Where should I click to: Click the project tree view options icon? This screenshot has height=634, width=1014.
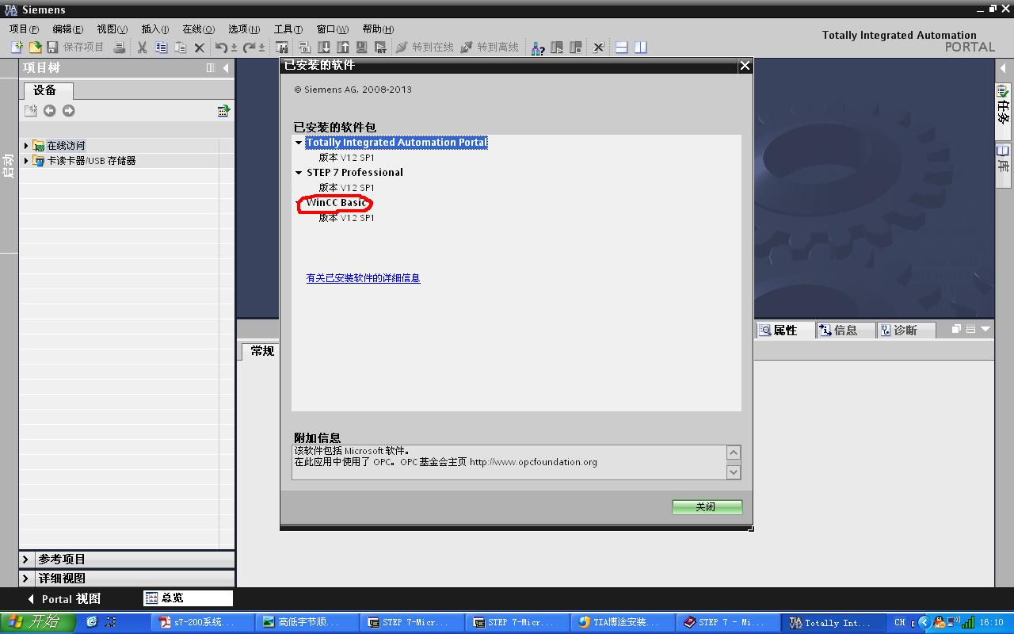223,111
